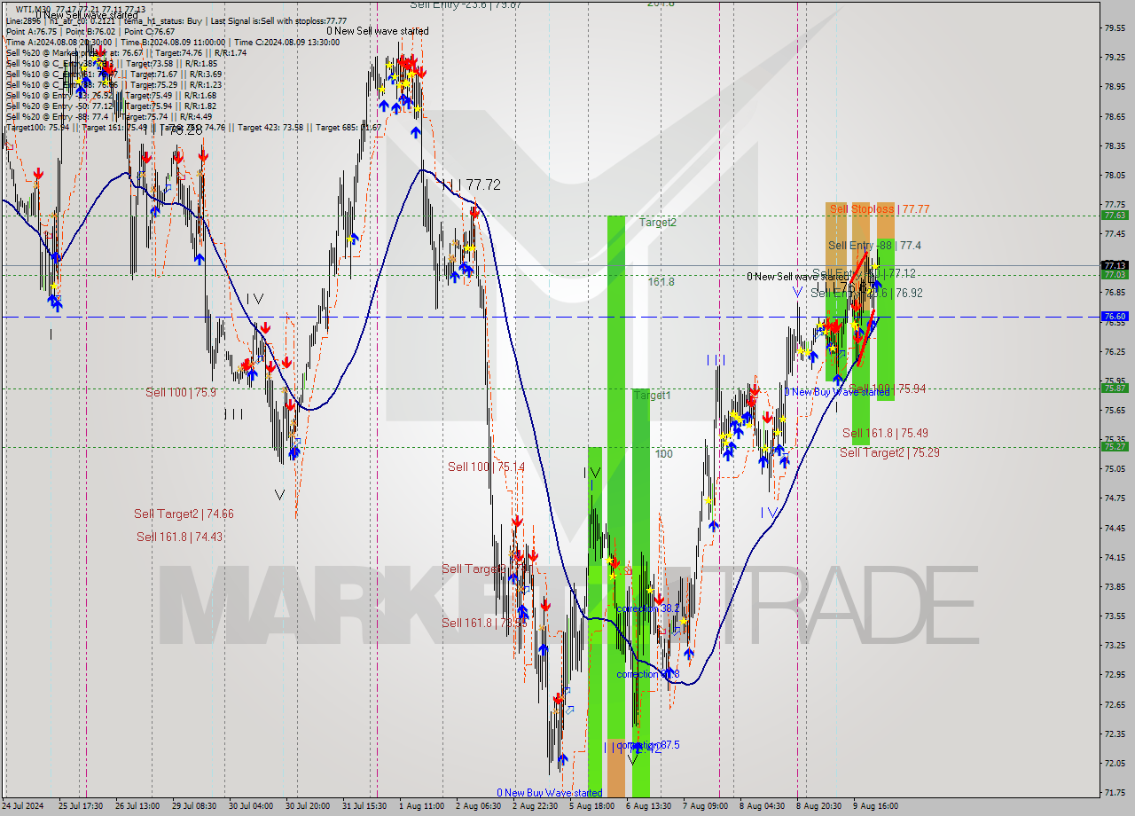
Task: Click the '7 Aug 09:00' time label
Action: click(x=706, y=806)
